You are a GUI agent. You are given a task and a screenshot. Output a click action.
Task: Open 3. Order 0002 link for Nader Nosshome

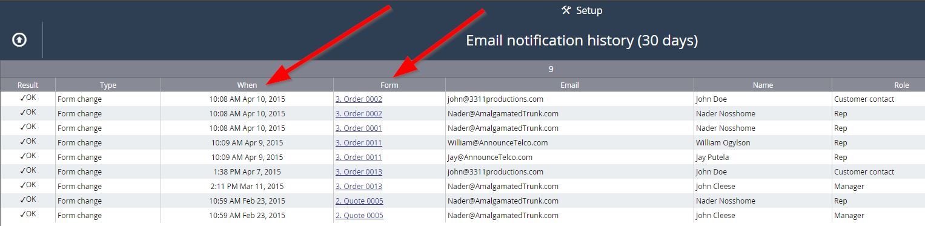[x=359, y=113]
